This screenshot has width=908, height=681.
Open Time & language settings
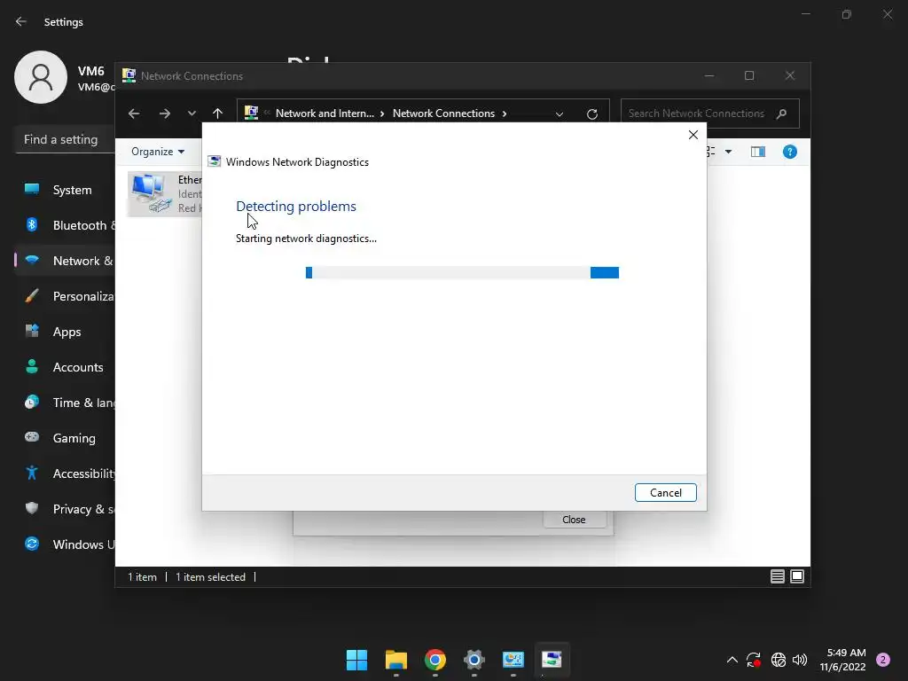tap(65, 403)
